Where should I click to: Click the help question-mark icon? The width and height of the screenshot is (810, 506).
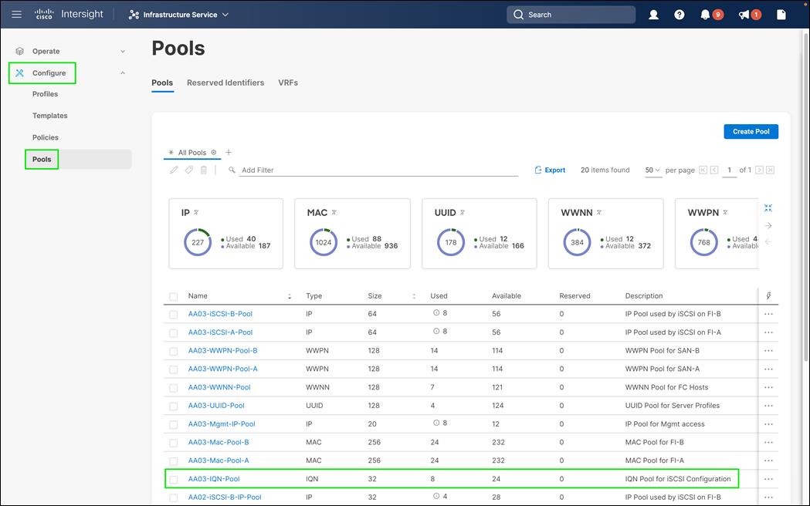[679, 14]
